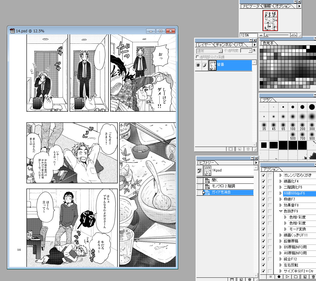The image size is (316, 281).
Task: Open the opacity slider arrow in Layers panel
Action: (x=250, y=51)
